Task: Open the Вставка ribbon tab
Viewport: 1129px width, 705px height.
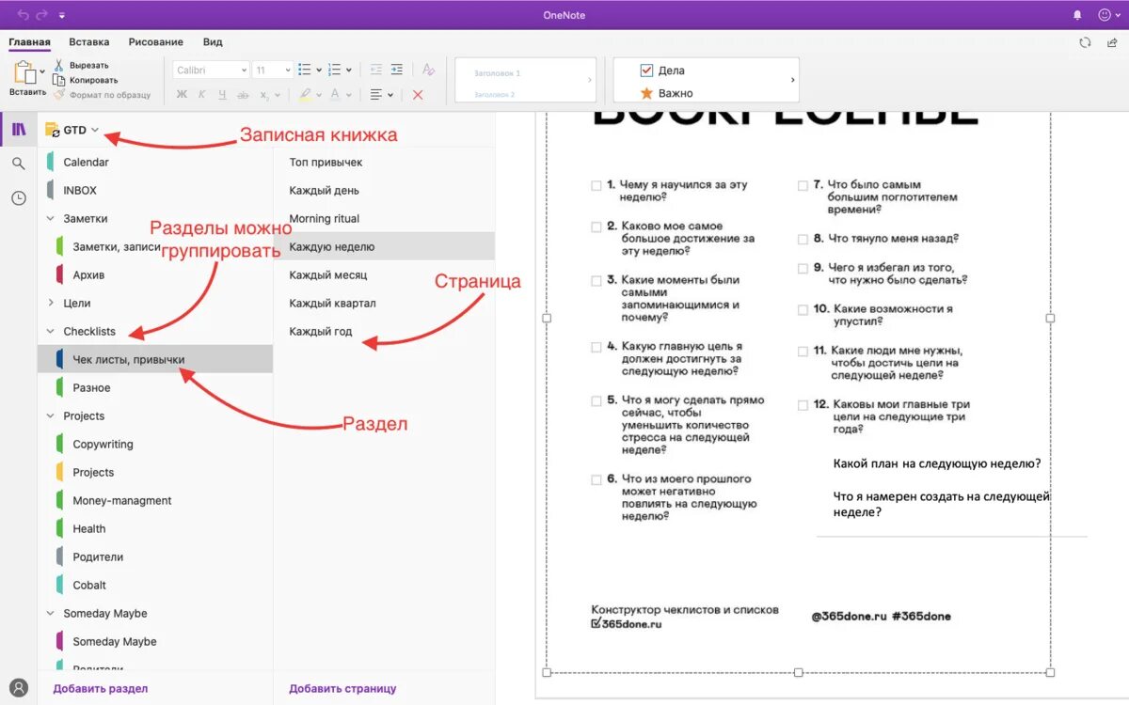Action: click(89, 42)
